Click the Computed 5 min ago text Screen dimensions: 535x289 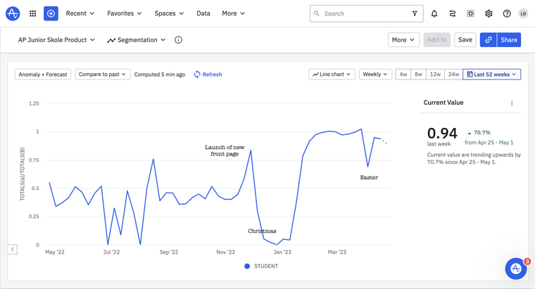coord(160,75)
